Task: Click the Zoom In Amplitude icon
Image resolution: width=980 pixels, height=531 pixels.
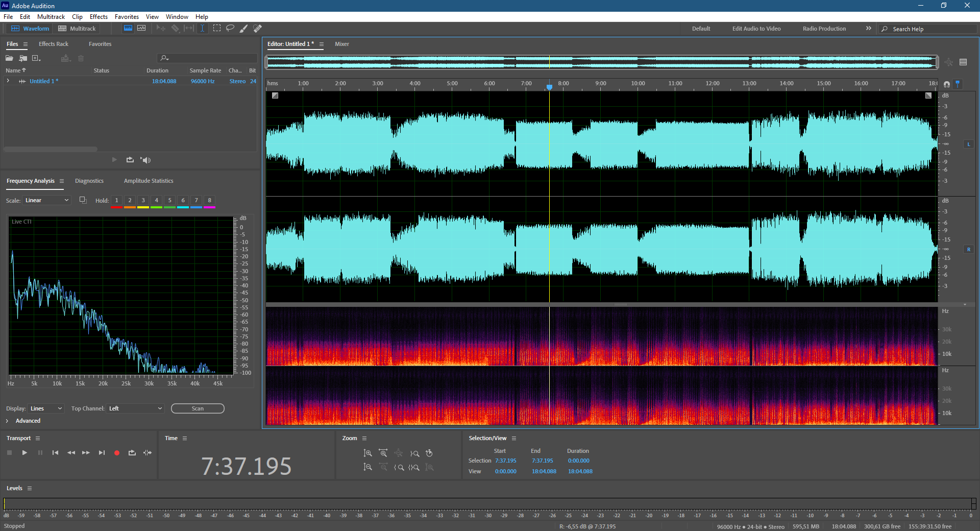Action: point(367,453)
